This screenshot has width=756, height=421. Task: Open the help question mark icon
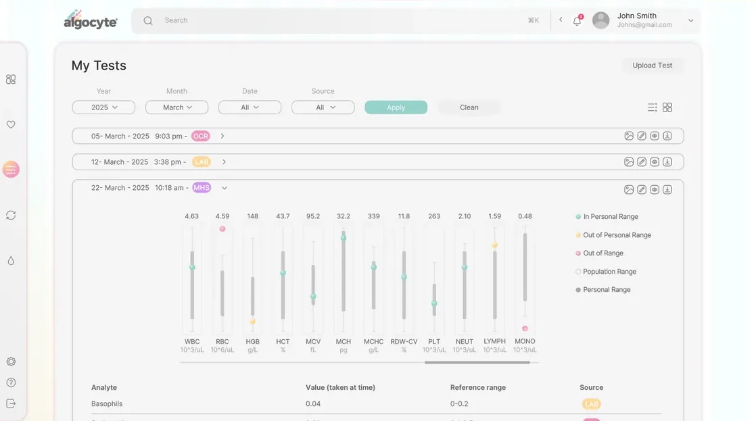coord(11,382)
